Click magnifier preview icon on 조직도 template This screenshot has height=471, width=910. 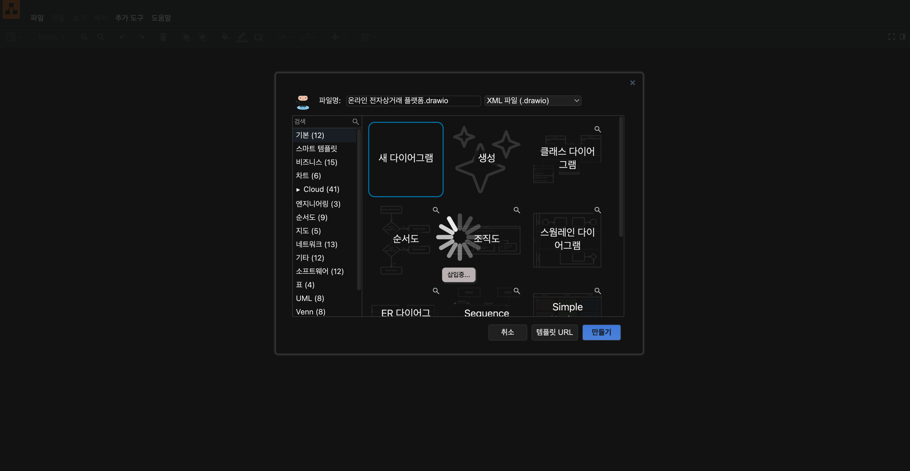(x=516, y=210)
